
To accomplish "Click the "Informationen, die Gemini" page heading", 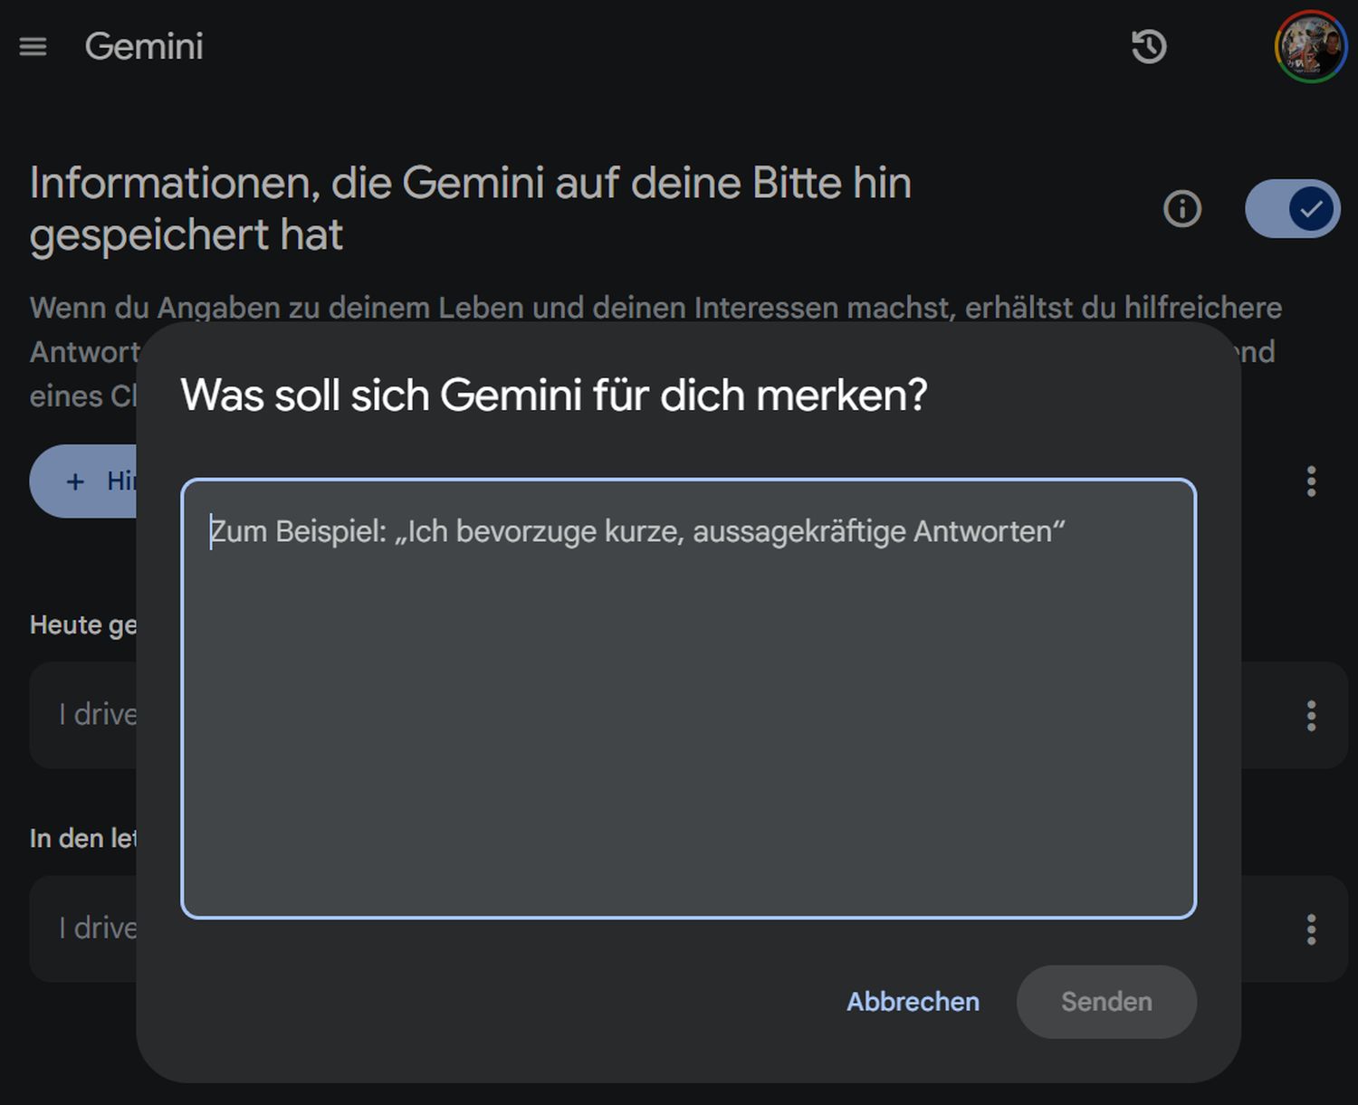I will [470, 208].
